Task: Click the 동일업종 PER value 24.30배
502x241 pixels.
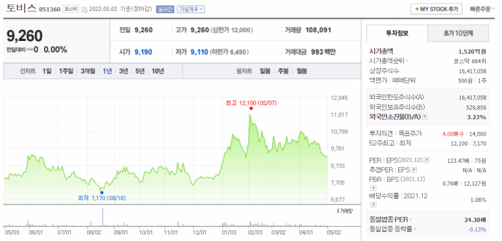Action: (475, 220)
